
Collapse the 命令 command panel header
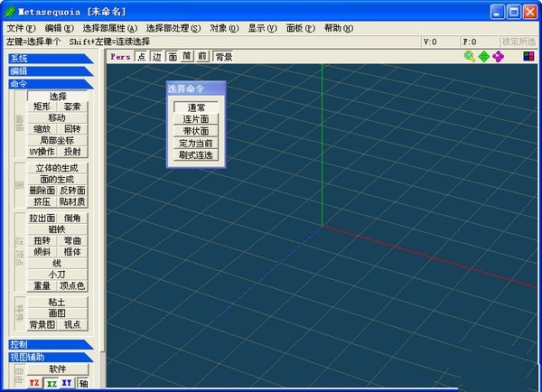click(51, 84)
